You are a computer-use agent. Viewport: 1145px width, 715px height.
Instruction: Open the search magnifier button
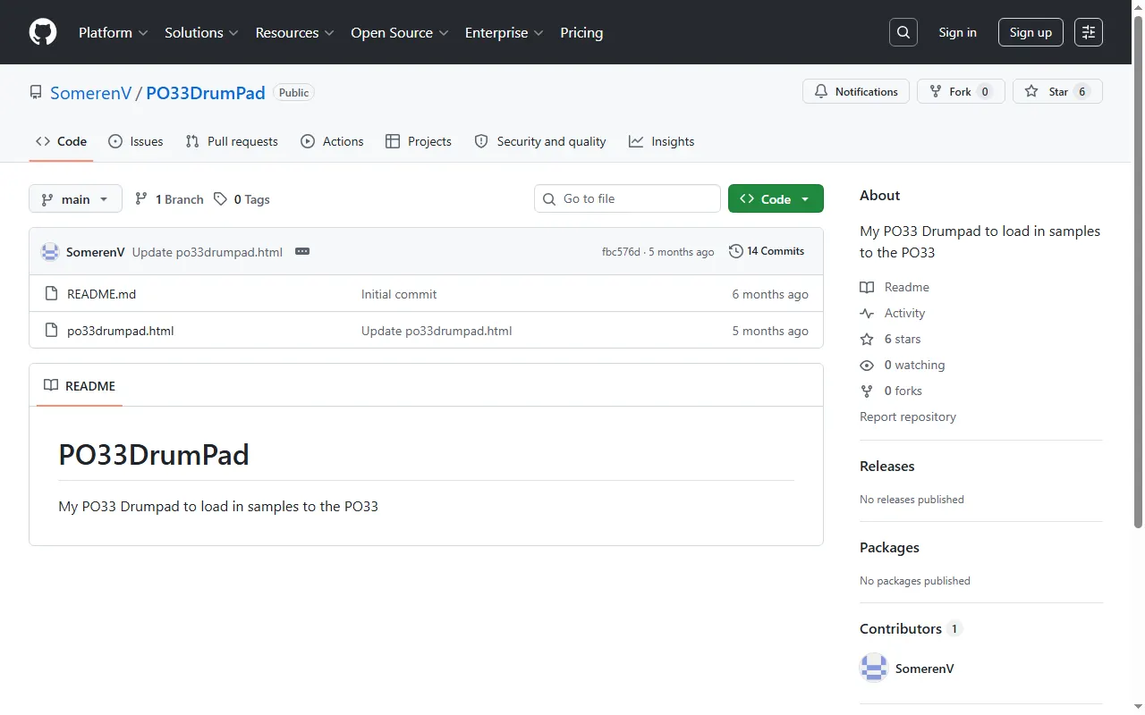coord(903,32)
